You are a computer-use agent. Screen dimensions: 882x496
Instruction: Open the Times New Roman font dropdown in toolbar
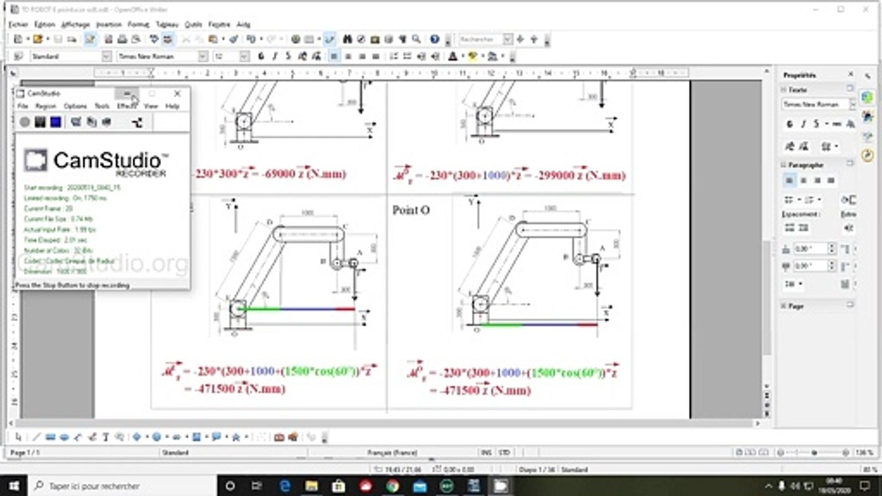[203, 56]
